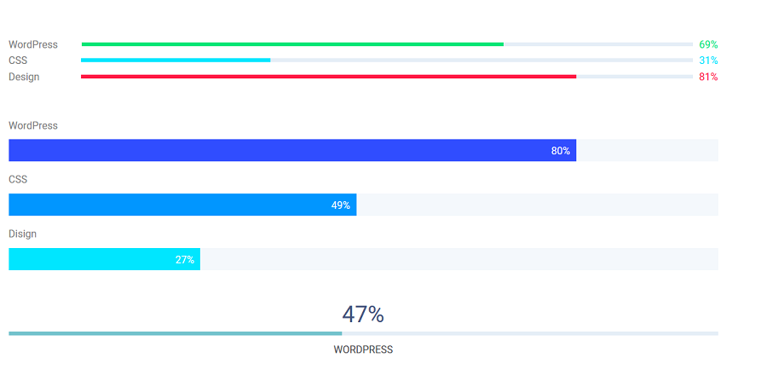Click the WordPress label above the dark blue bar

tap(33, 125)
